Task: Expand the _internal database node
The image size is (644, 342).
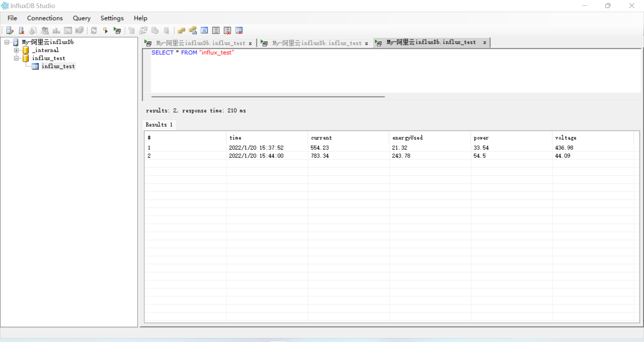Action: (16, 50)
